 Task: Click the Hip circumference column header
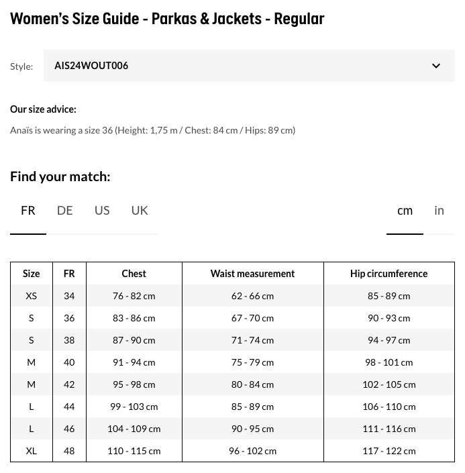coord(389,274)
